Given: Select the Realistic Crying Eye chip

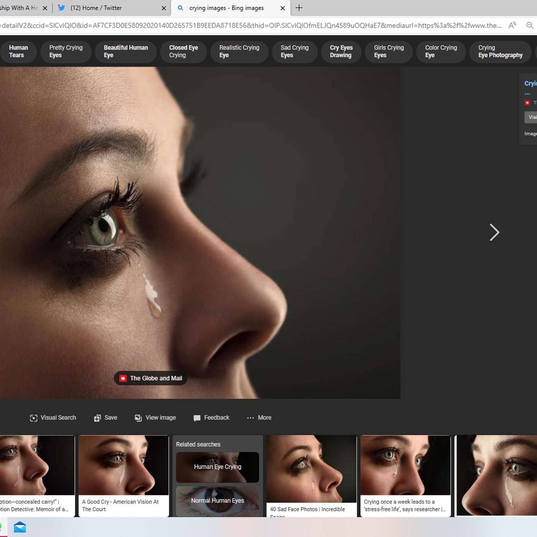Looking at the screenshot, I should click(239, 51).
